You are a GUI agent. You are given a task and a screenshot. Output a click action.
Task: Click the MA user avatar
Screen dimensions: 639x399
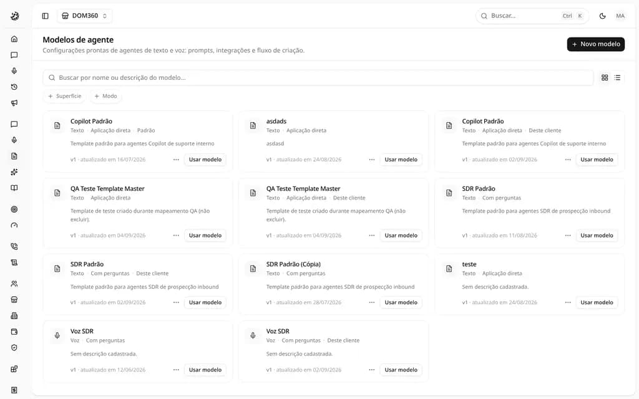click(620, 16)
